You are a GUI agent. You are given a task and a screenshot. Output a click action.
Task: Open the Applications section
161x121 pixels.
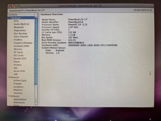click(20, 99)
